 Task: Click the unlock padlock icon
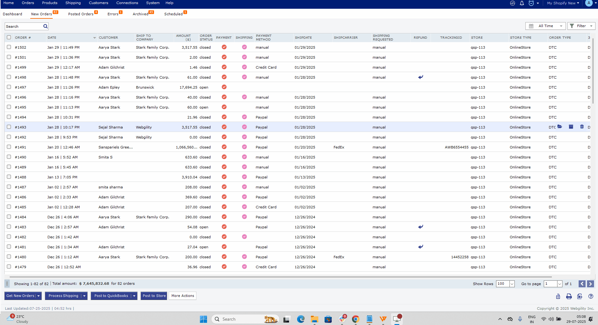[558, 296]
